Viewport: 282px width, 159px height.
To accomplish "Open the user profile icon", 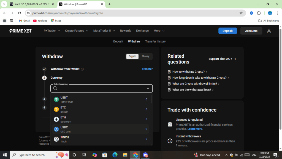I will pyautogui.click(x=269, y=31).
